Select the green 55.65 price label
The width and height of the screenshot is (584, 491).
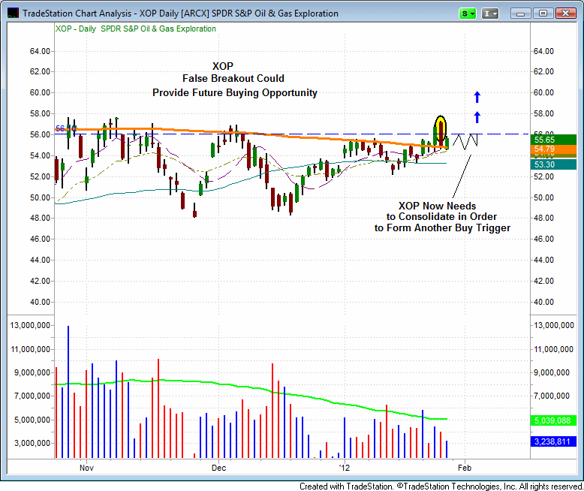tap(553, 140)
